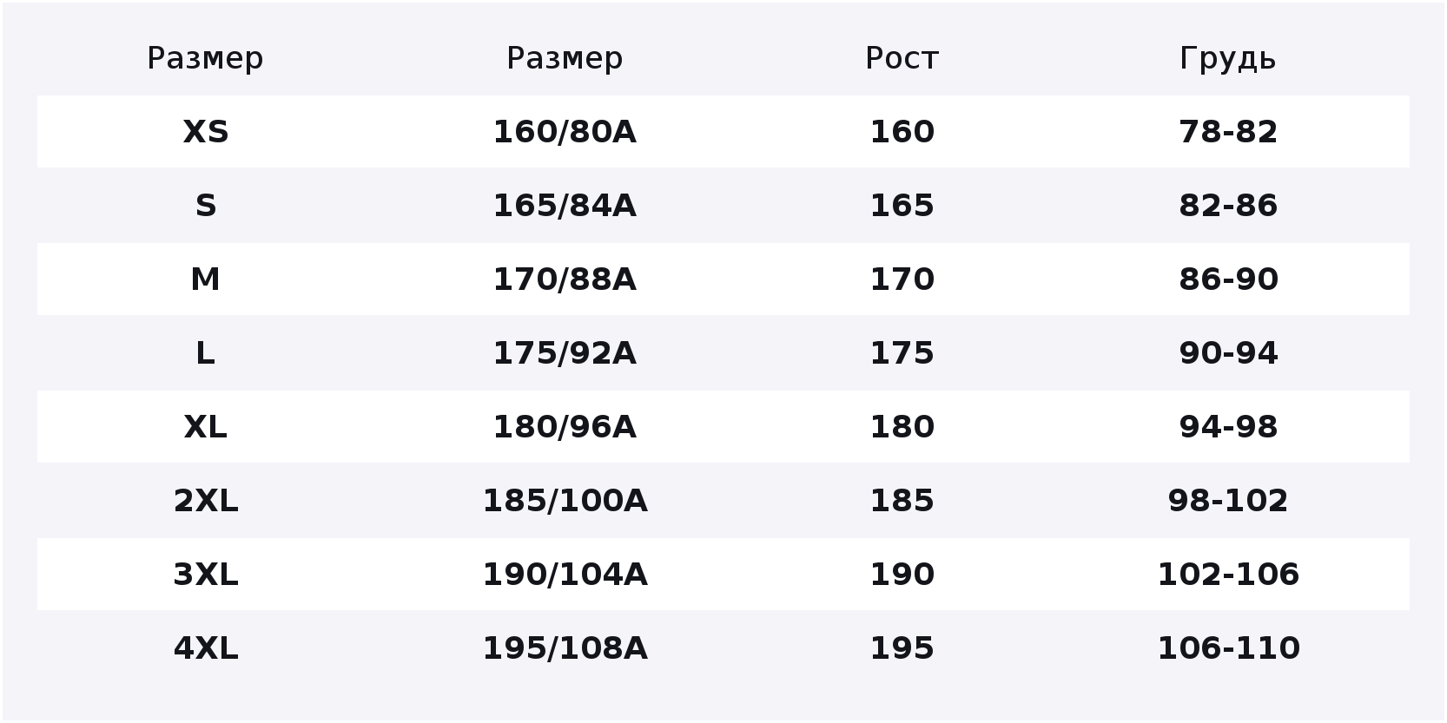Click the Грудь column header
This screenshot has width=1447, height=723.
click(x=1227, y=58)
